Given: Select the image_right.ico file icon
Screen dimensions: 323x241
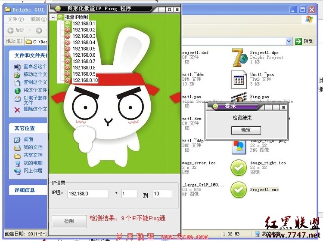Looking at the screenshot, I should coord(239,168).
